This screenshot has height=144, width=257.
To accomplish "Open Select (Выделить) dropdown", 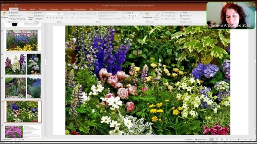I will [186, 19].
